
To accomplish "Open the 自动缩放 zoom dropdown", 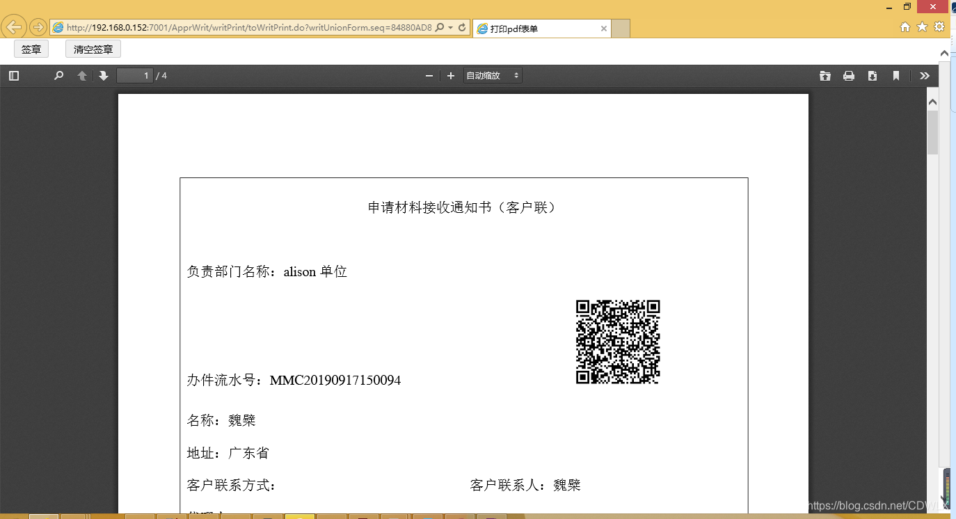I will pyautogui.click(x=493, y=75).
